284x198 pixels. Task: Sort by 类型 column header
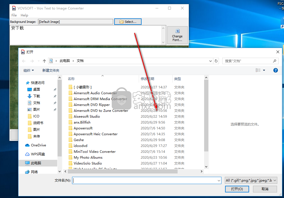click(x=178, y=79)
